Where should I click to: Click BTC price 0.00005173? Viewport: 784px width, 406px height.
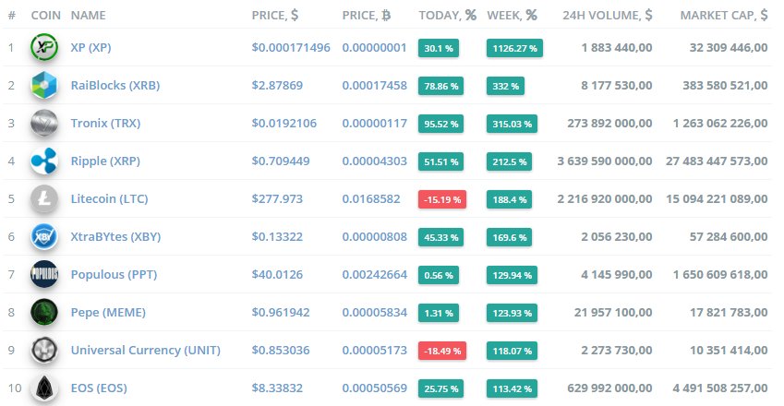tap(375, 350)
